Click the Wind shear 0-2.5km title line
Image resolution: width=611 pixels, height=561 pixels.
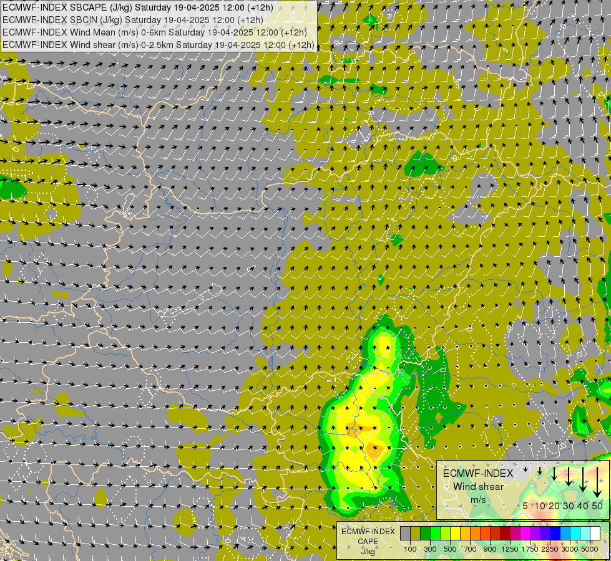point(158,45)
